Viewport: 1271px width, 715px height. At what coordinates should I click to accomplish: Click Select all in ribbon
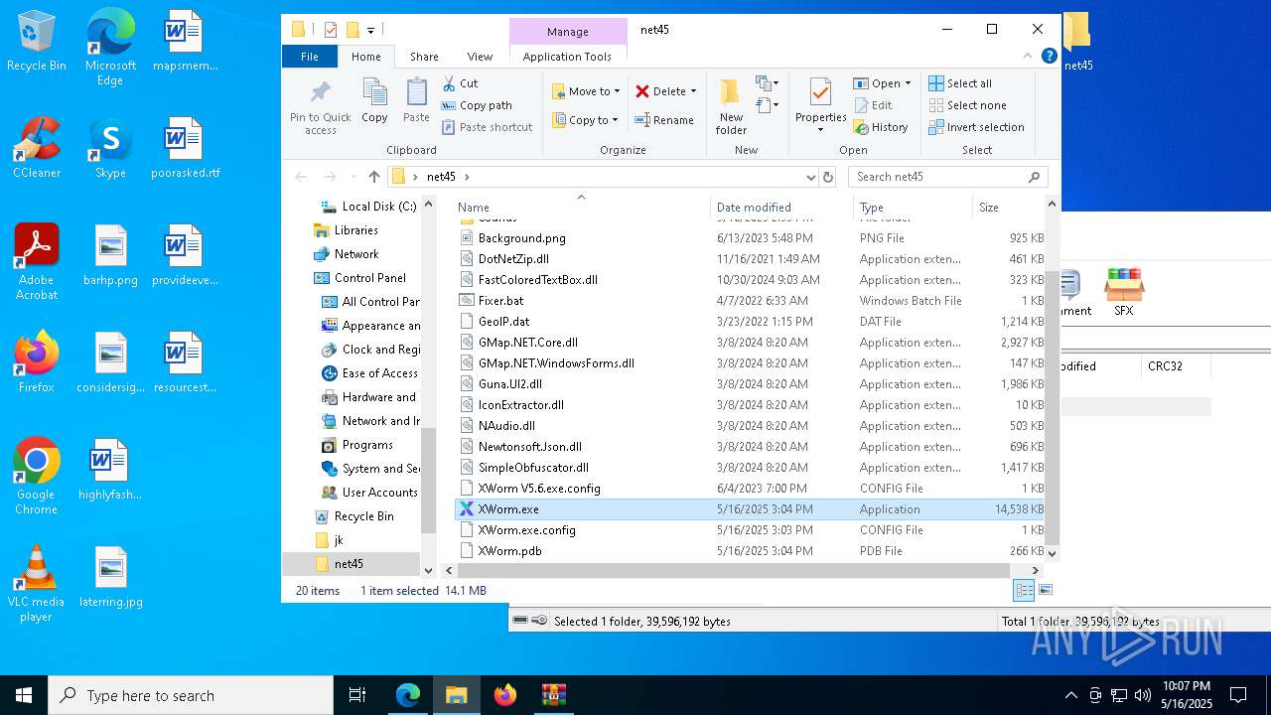click(960, 83)
